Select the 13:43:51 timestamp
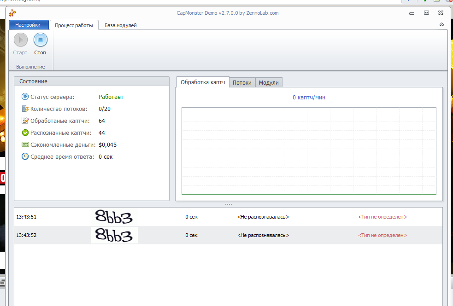The image size is (453, 306). point(26,217)
